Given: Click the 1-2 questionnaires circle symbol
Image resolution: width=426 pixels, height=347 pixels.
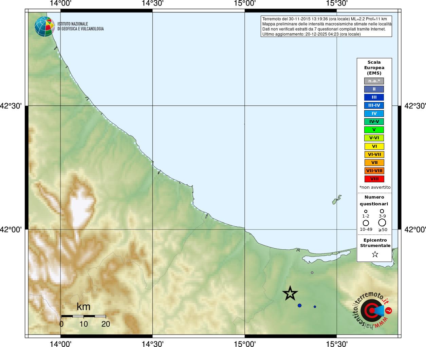Looking at the screenshot, I should [x=366, y=211].
